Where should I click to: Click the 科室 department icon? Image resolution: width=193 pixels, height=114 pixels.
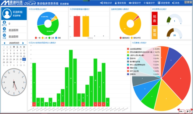(4, 35)
